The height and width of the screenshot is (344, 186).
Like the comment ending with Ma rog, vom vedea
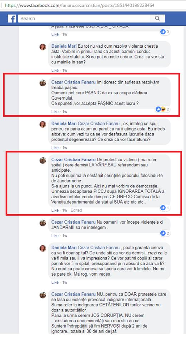pos(55,282)
